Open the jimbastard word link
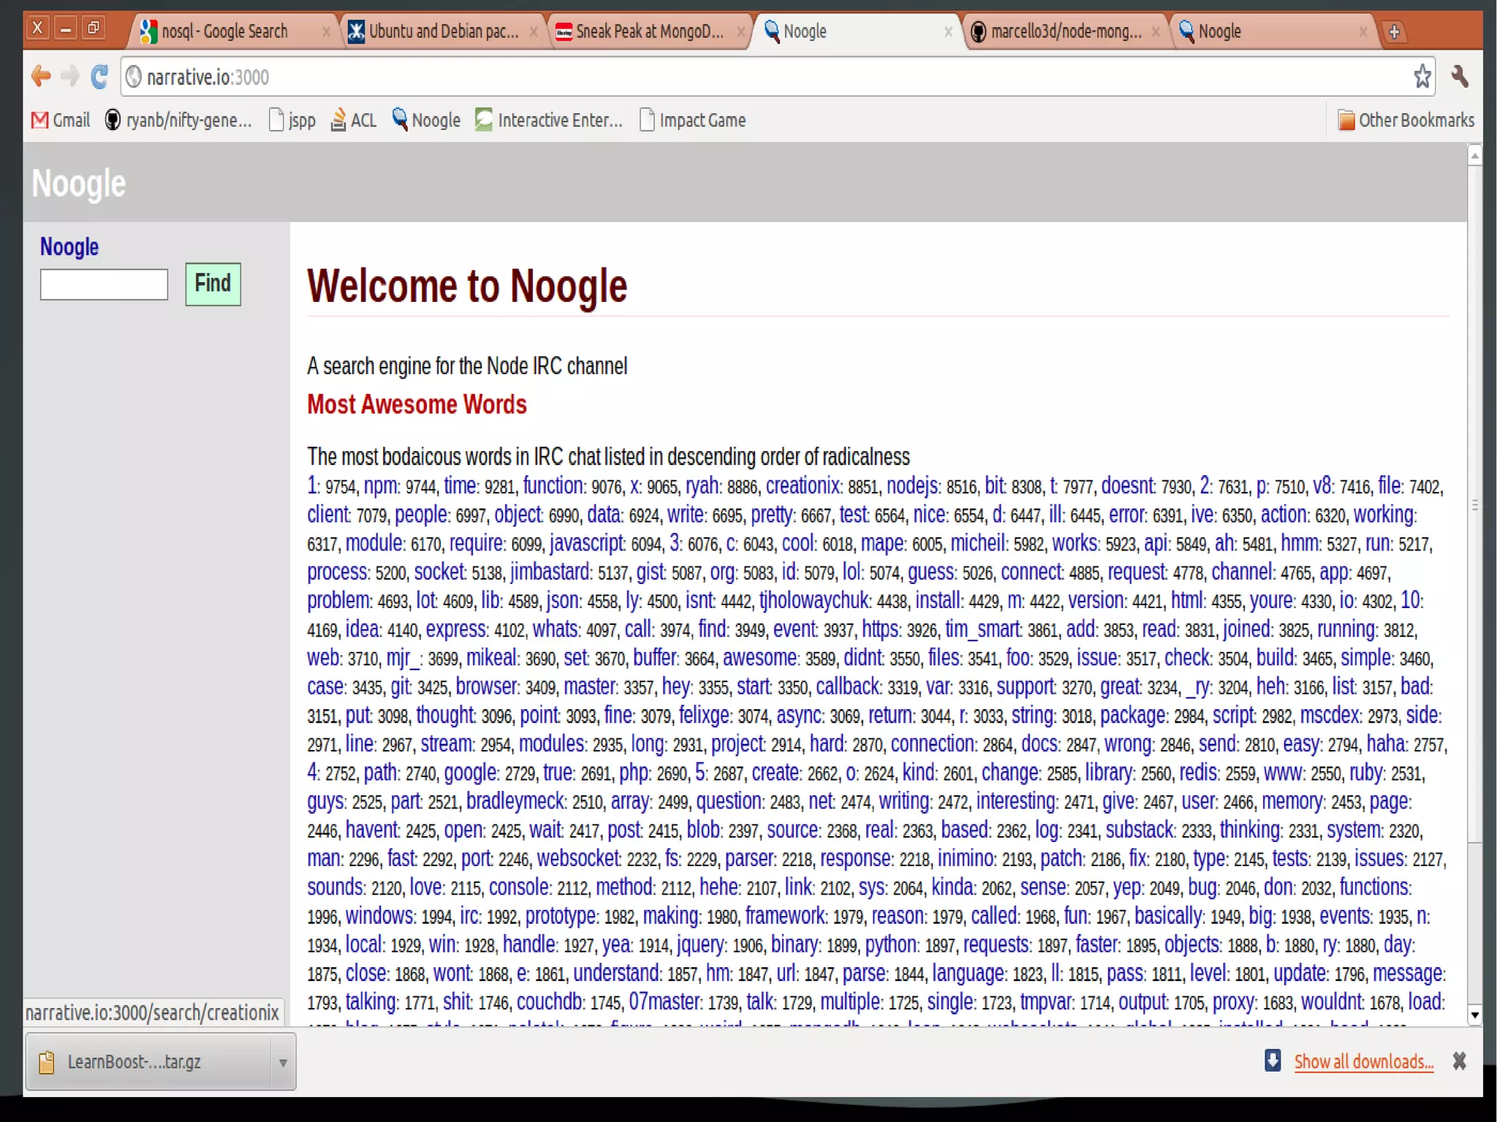 tap(550, 572)
